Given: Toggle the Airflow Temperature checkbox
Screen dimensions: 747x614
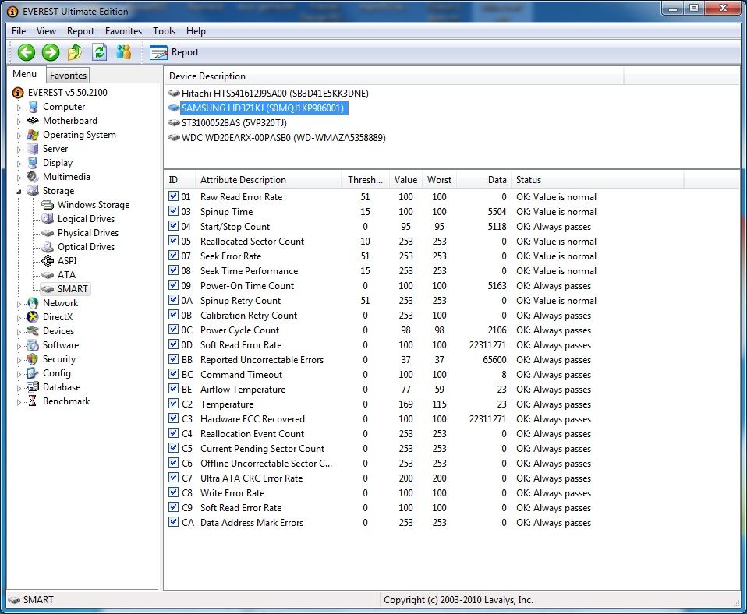Looking at the screenshot, I should (x=173, y=388).
